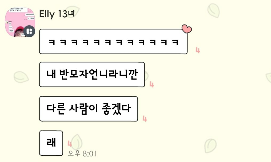
Task: Click the 오후 8:01 timestamp
Action: (x=82, y=153)
